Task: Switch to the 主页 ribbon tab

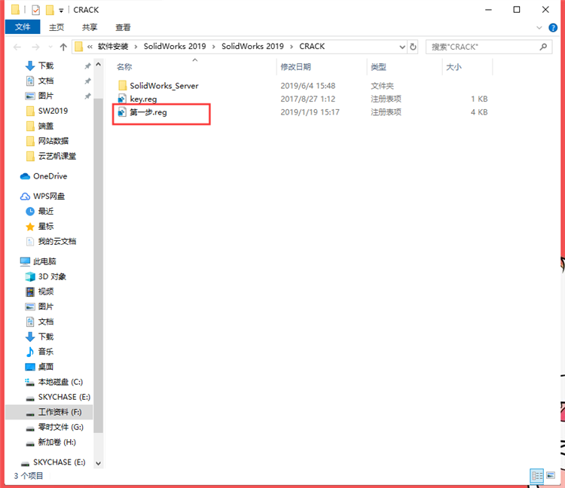Action: 56,27
